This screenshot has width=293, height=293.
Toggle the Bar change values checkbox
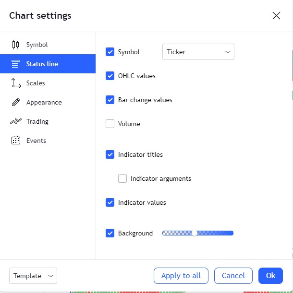110,100
